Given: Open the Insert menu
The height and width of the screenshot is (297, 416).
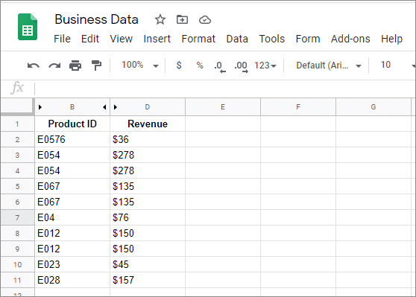Looking at the screenshot, I should [157, 39].
